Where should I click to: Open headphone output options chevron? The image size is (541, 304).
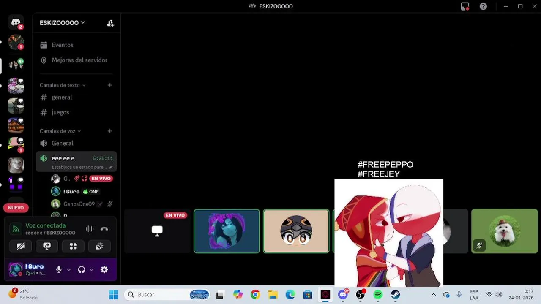[91, 270]
